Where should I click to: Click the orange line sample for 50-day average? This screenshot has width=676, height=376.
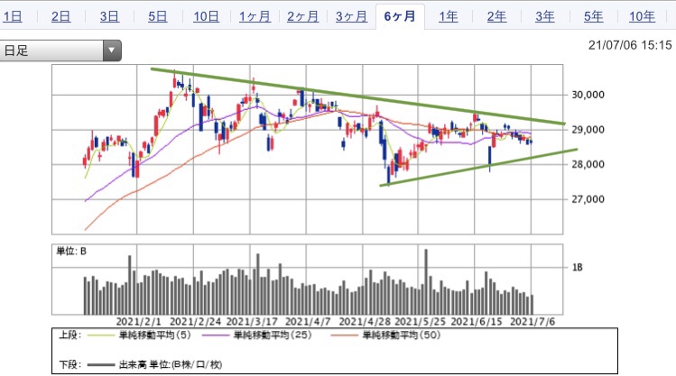click(345, 335)
